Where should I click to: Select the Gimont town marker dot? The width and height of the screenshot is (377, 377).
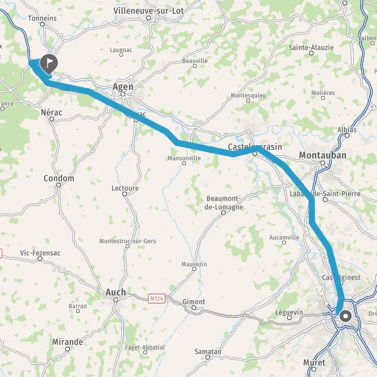point(194,307)
